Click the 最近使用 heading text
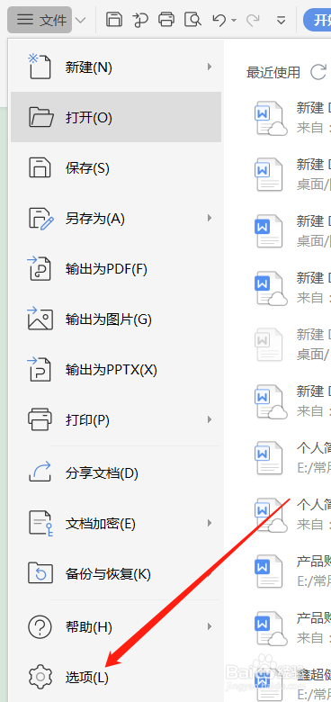This screenshot has height=702, width=331. click(x=273, y=73)
